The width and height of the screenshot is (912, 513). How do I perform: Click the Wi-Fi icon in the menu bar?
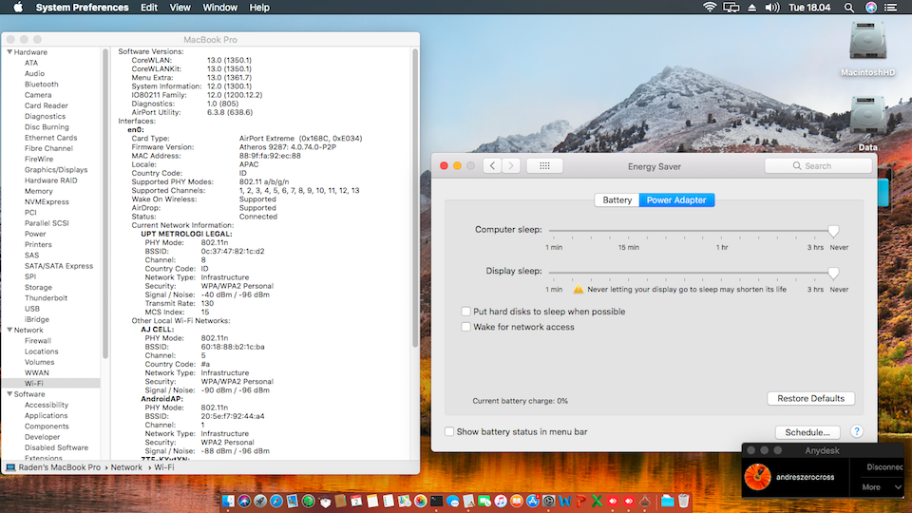tap(709, 8)
